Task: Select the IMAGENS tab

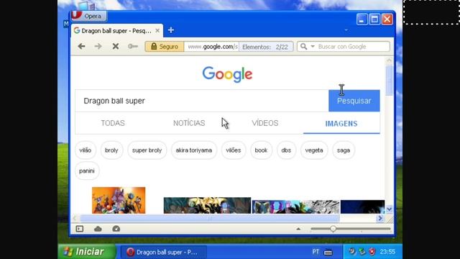Action: tap(341, 123)
